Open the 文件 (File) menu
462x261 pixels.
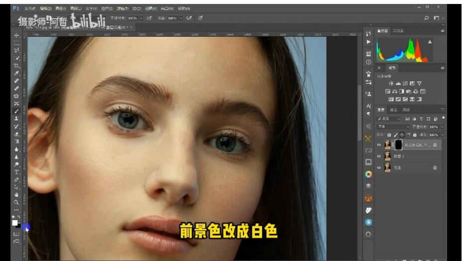pyautogui.click(x=30, y=8)
